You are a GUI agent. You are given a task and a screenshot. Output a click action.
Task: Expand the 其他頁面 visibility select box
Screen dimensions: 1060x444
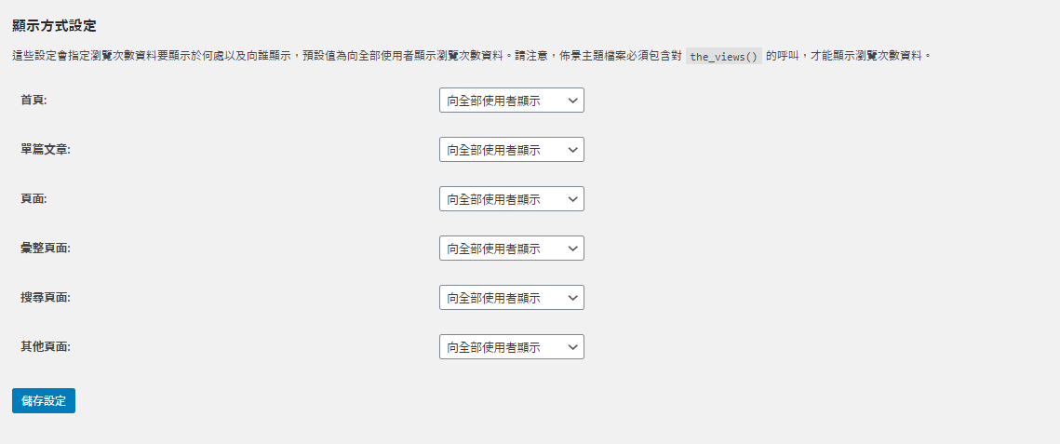[x=511, y=347]
